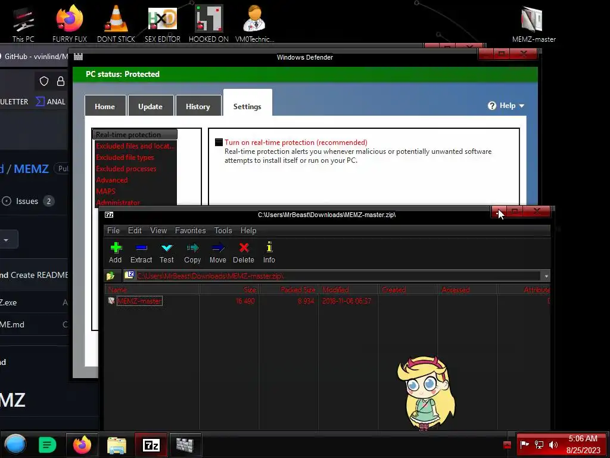Click the Copy arrow icon in 7-Zip
This screenshot has height=458, width=610.
point(192,247)
